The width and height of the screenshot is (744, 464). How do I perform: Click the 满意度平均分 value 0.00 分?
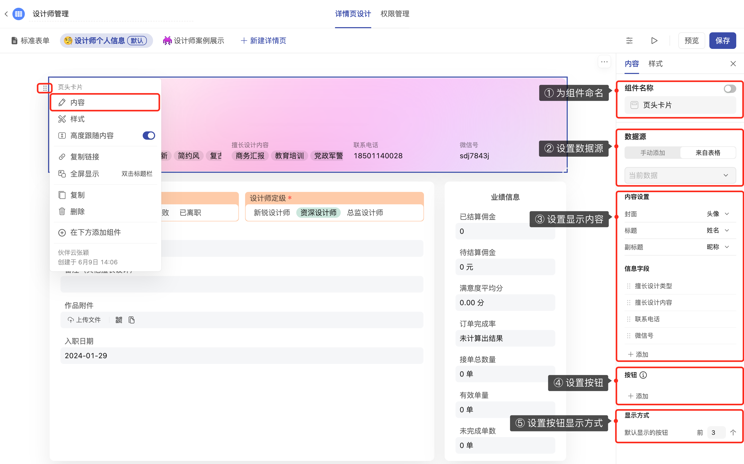505,303
